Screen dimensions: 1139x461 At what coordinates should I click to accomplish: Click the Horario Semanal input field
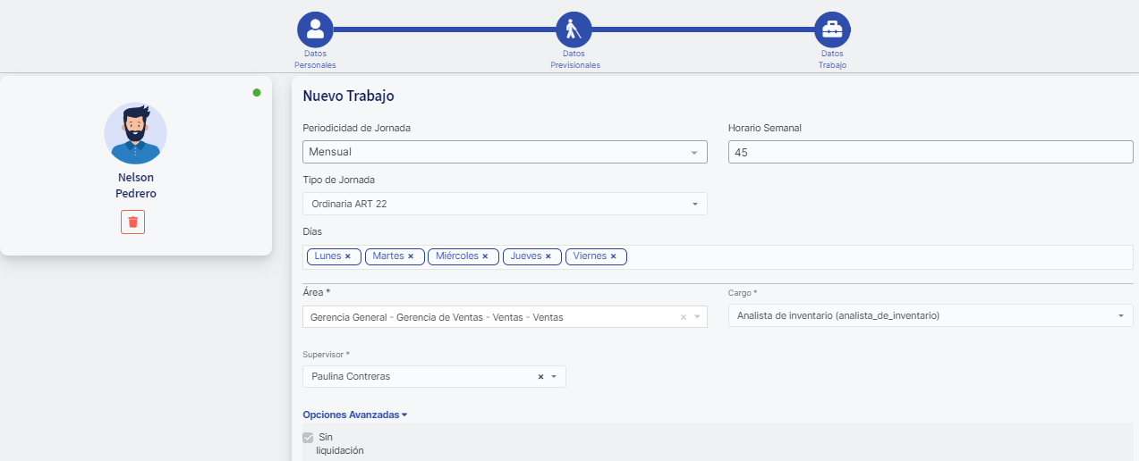point(931,152)
